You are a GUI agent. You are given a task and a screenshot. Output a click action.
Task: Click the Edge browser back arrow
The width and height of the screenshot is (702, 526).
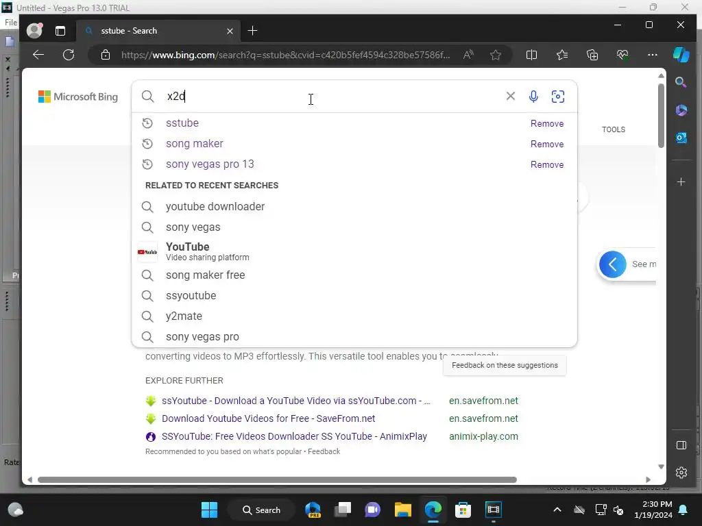click(38, 55)
